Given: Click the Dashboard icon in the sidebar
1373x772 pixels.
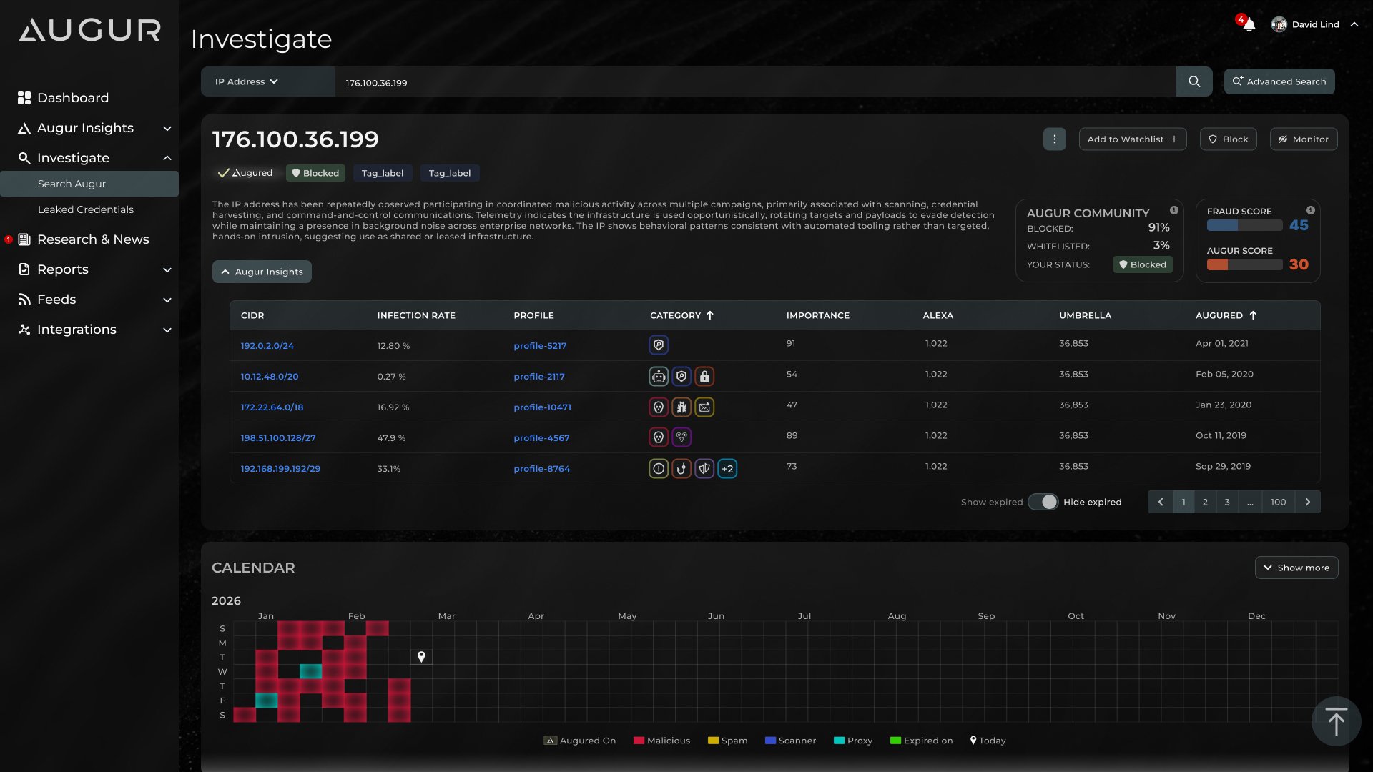Looking at the screenshot, I should tap(24, 98).
